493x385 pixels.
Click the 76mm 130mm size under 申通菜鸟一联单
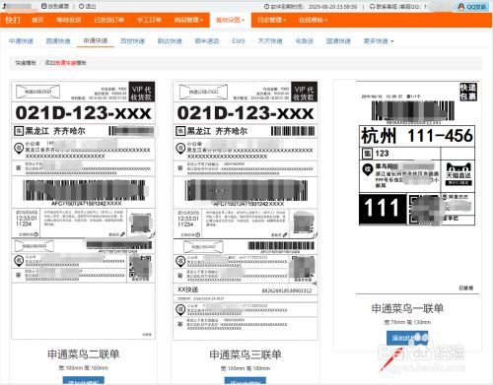coord(407,322)
